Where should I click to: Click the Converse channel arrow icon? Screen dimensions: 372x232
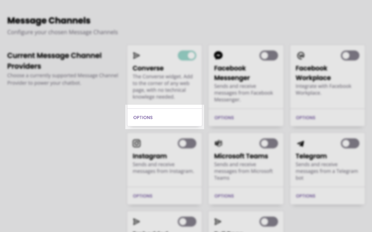click(x=136, y=55)
